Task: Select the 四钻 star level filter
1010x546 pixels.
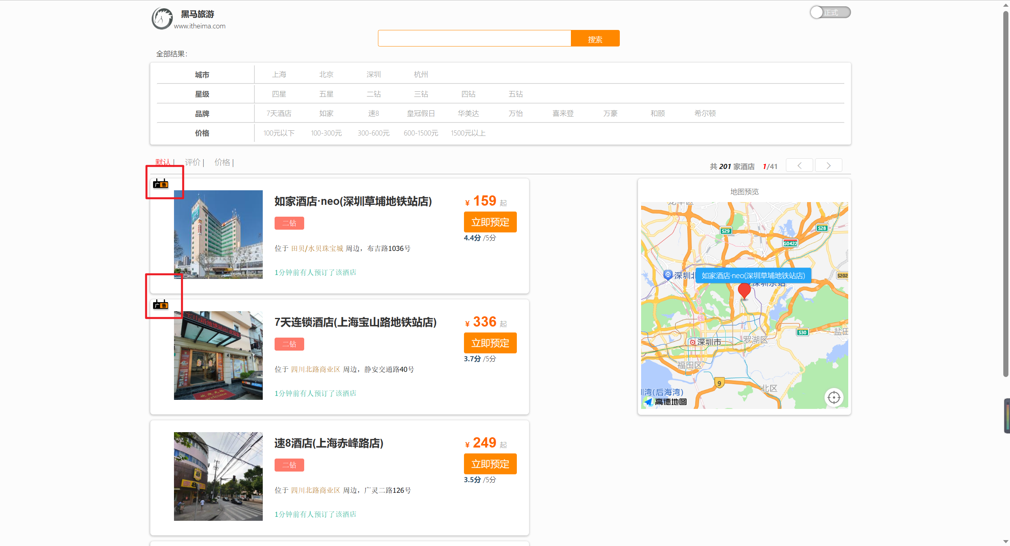Action: (x=468, y=94)
